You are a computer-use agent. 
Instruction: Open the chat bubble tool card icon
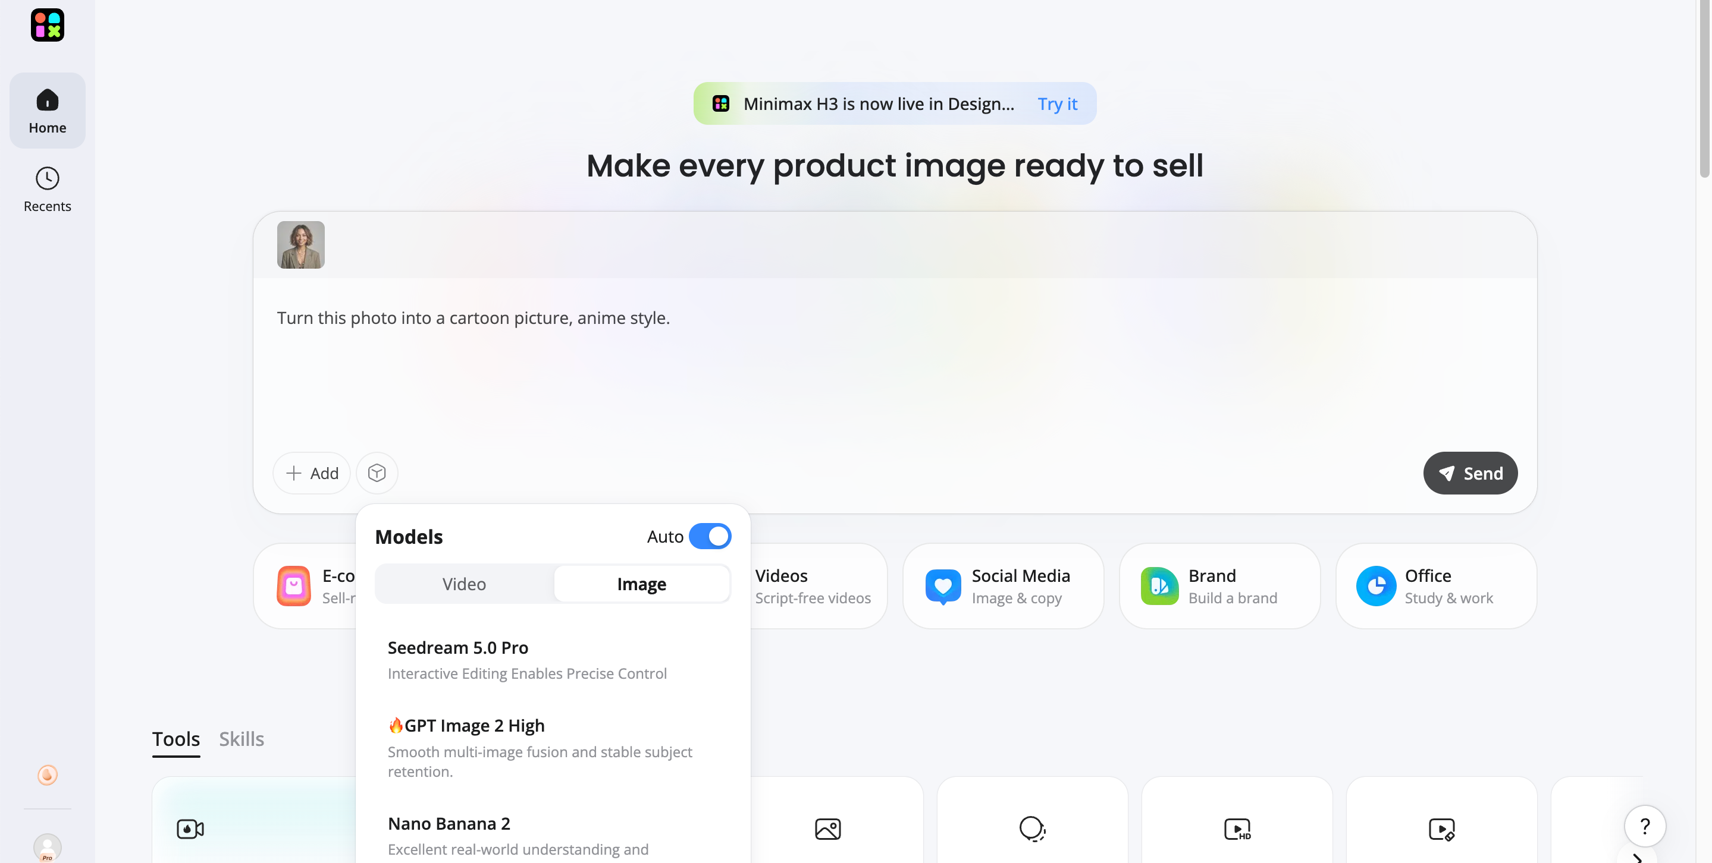pos(1032,829)
